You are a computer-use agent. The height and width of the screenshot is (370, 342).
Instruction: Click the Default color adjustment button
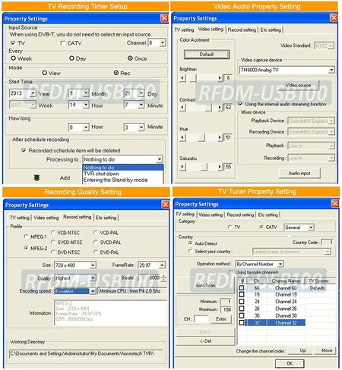[207, 55]
